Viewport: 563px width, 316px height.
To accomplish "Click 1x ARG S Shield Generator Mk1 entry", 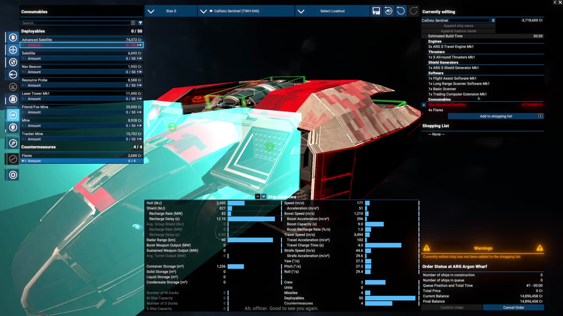I will (x=453, y=68).
